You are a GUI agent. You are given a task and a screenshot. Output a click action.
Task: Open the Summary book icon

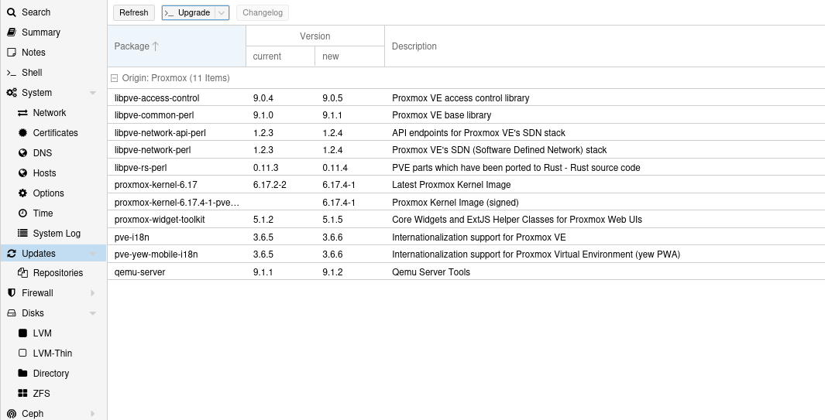[12, 32]
